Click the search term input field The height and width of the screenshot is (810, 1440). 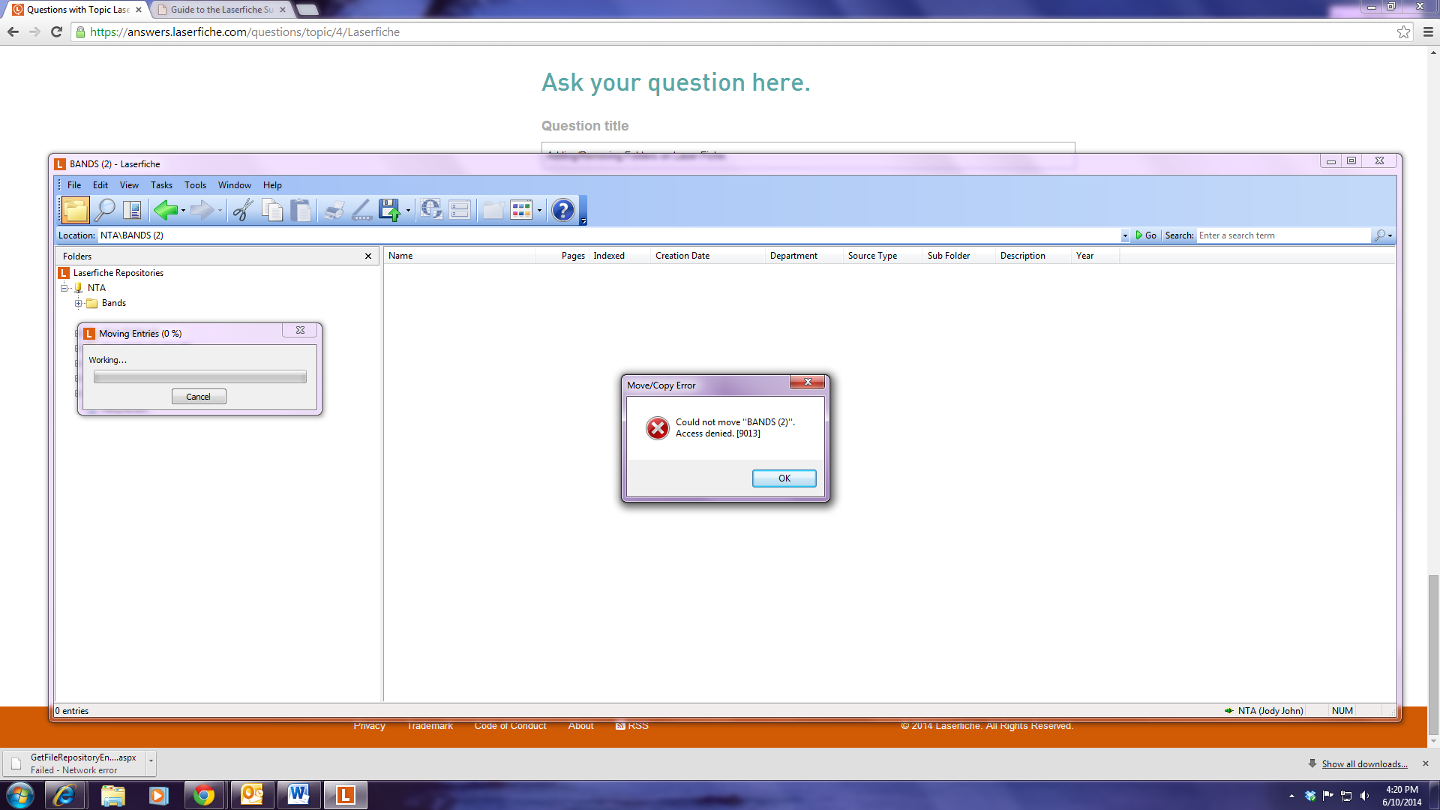pos(1282,235)
